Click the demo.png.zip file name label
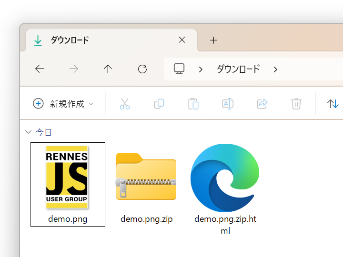This screenshot has height=257, width=343. (x=147, y=219)
